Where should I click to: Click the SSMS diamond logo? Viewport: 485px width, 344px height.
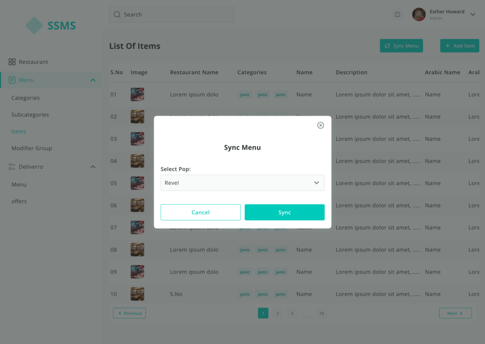tap(34, 26)
